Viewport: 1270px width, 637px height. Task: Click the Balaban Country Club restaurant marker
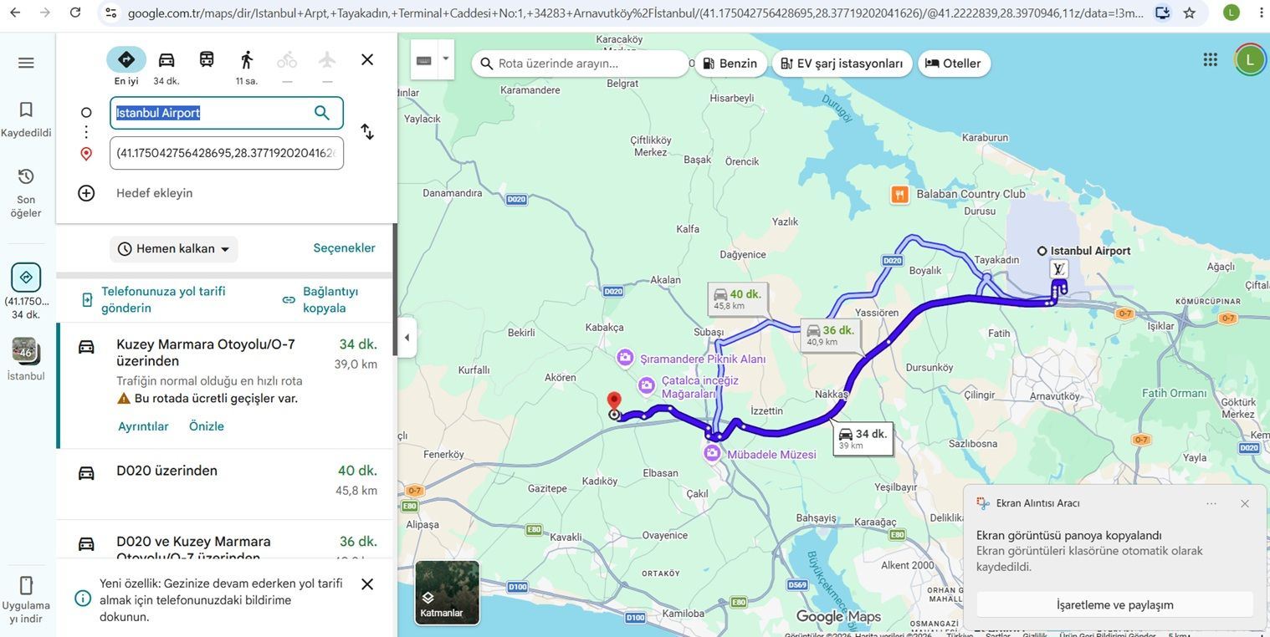(899, 195)
